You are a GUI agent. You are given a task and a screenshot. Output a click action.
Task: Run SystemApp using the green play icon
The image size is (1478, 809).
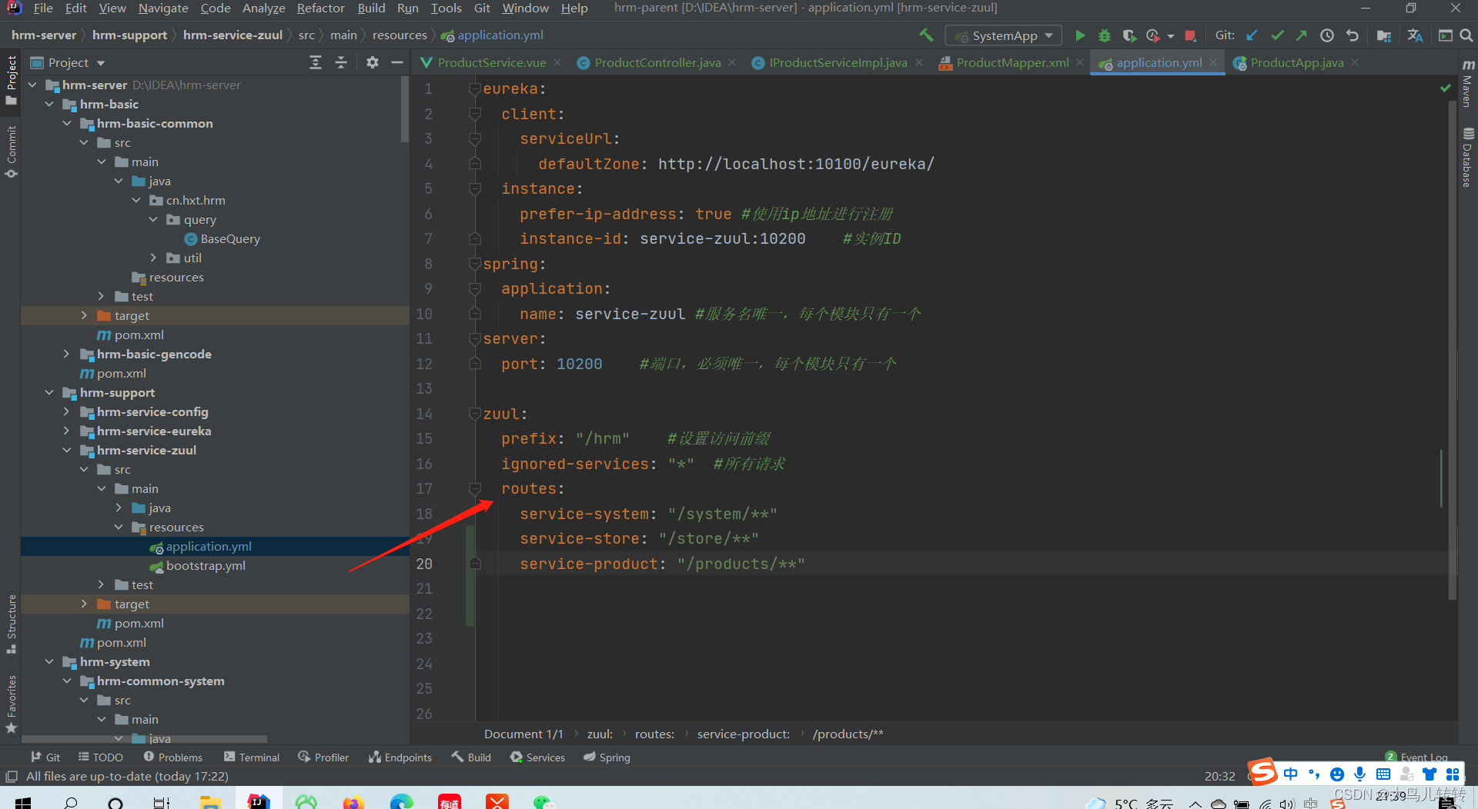coord(1080,35)
